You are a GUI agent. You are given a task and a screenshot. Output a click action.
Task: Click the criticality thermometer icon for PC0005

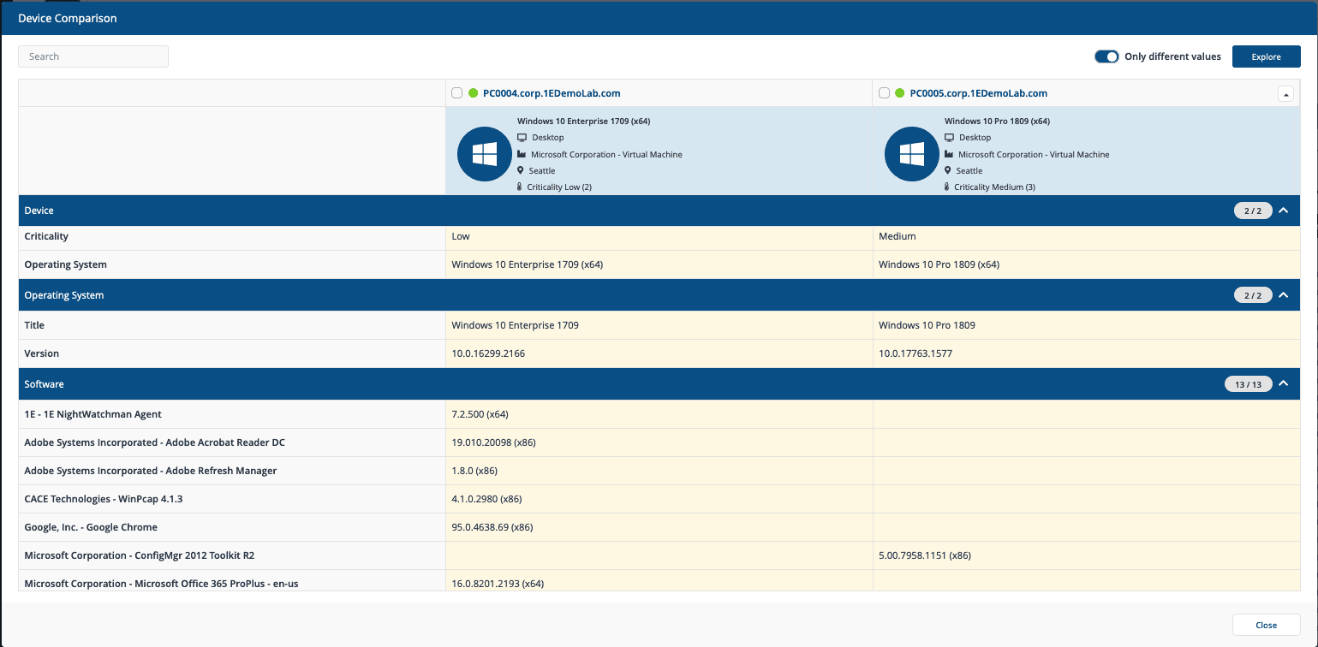point(946,187)
